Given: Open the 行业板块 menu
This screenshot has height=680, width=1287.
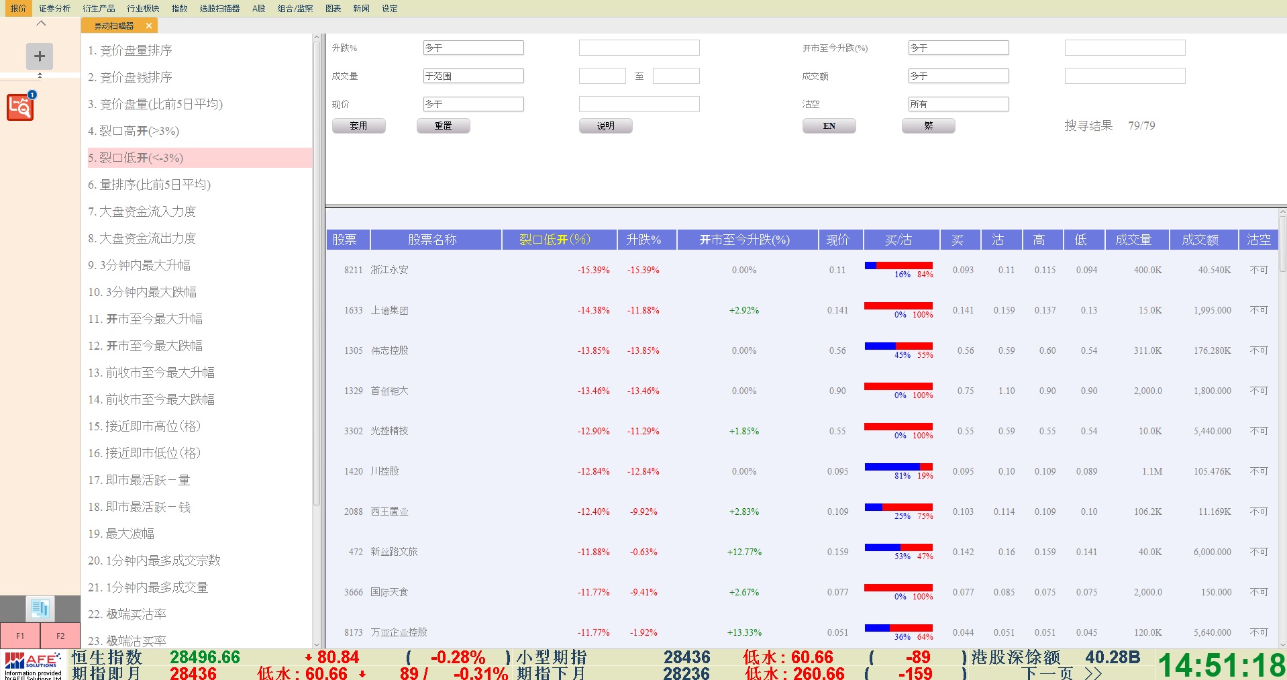Looking at the screenshot, I should click(143, 8).
